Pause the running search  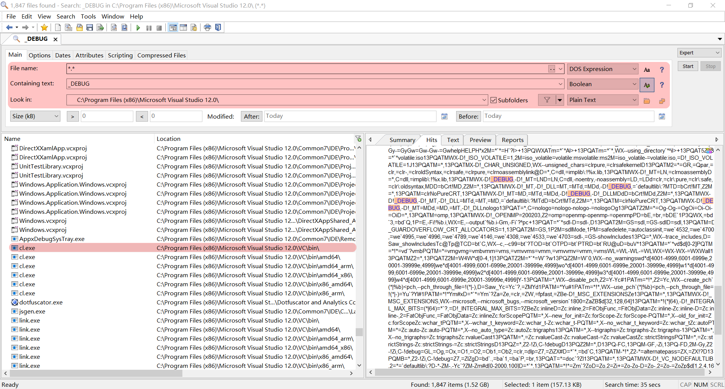coord(149,27)
